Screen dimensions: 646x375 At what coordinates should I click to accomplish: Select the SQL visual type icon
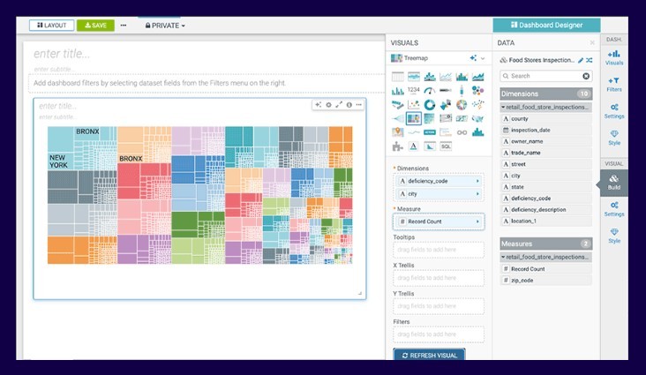click(x=446, y=146)
